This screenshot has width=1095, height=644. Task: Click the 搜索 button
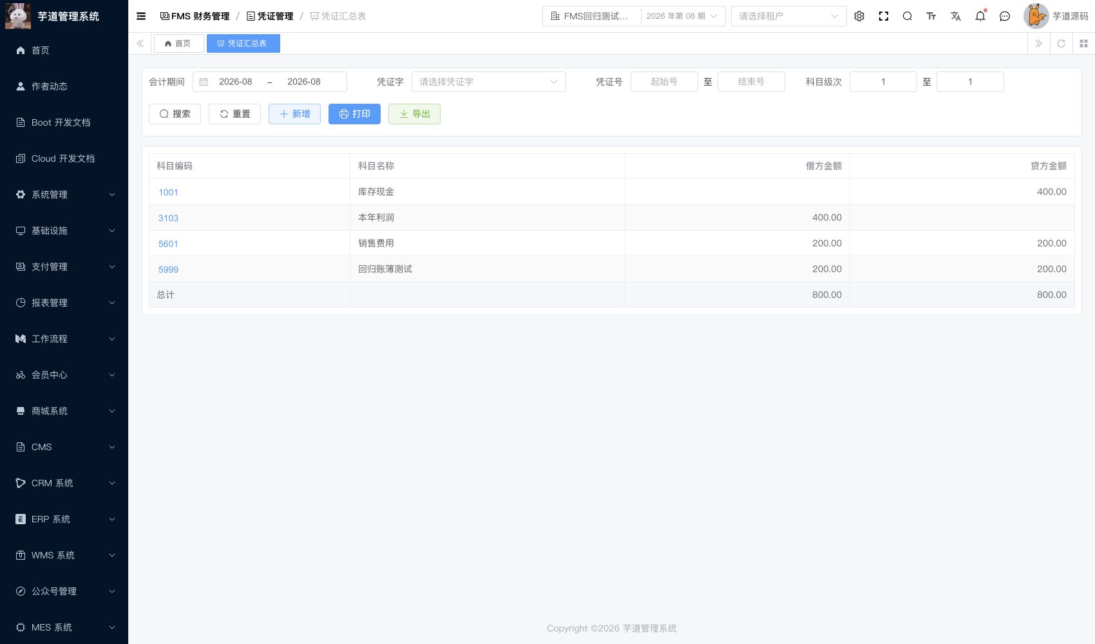pyautogui.click(x=175, y=114)
